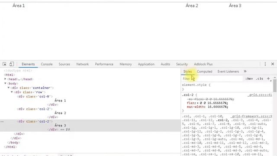Open the Sources tab
277x156 pixels.
(x=64, y=64)
